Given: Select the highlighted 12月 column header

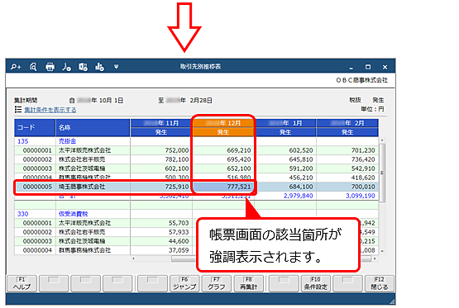Looking at the screenshot, I should pos(223,123).
